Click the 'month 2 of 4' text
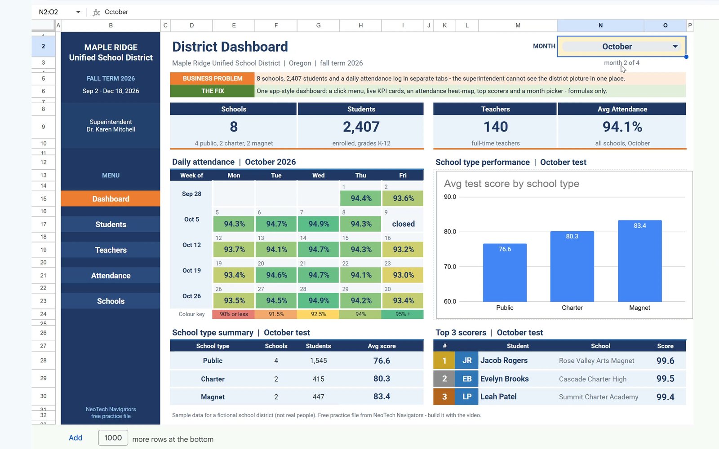This screenshot has width=719, height=449. point(621,63)
